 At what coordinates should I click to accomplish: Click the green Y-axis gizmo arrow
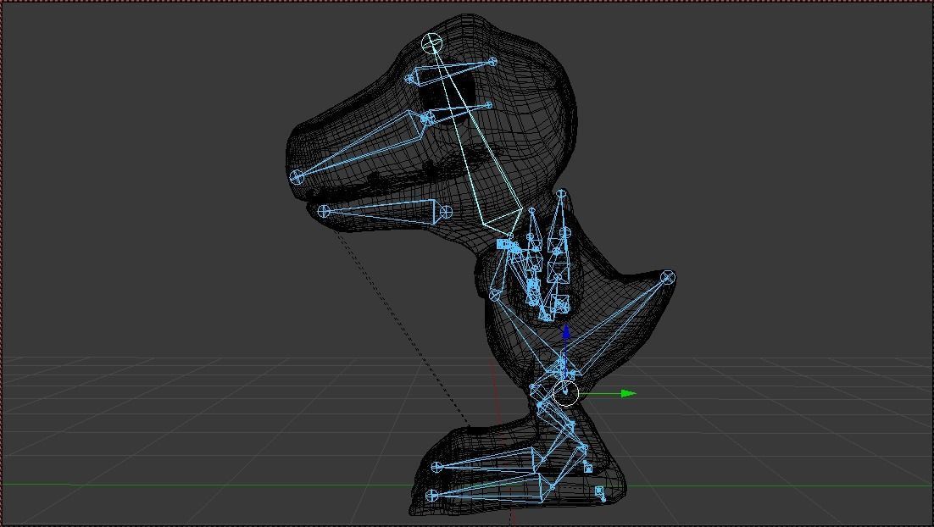point(628,394)
